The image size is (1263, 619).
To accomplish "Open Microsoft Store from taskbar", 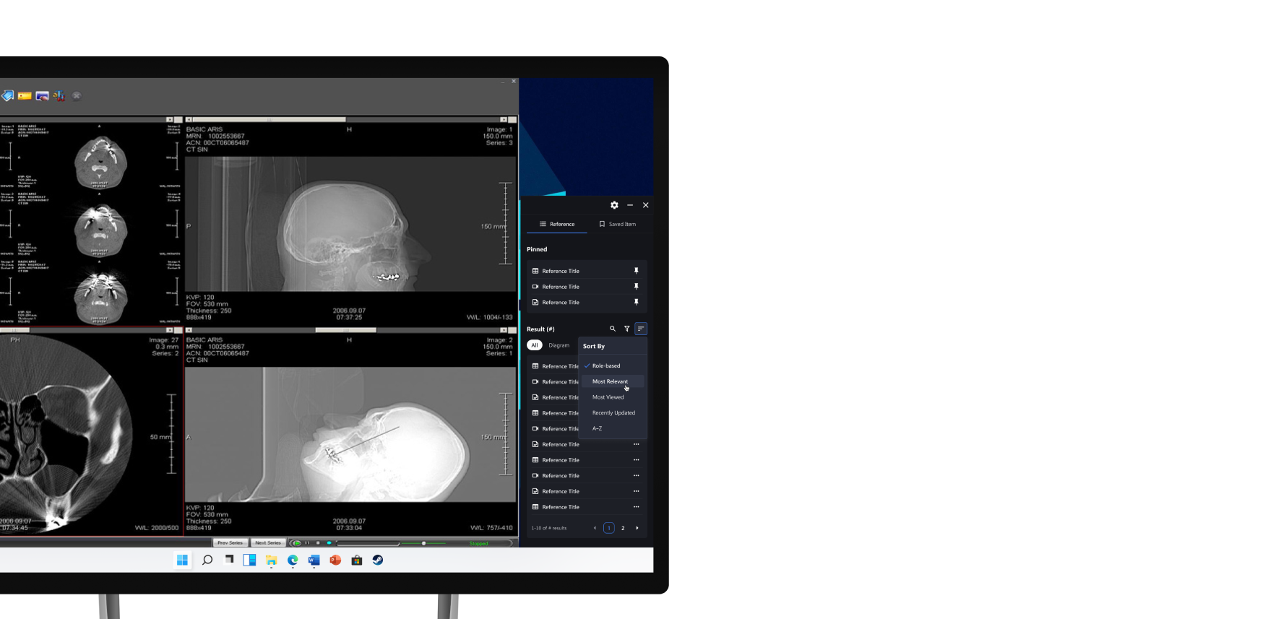I will (x=356, y=560).
